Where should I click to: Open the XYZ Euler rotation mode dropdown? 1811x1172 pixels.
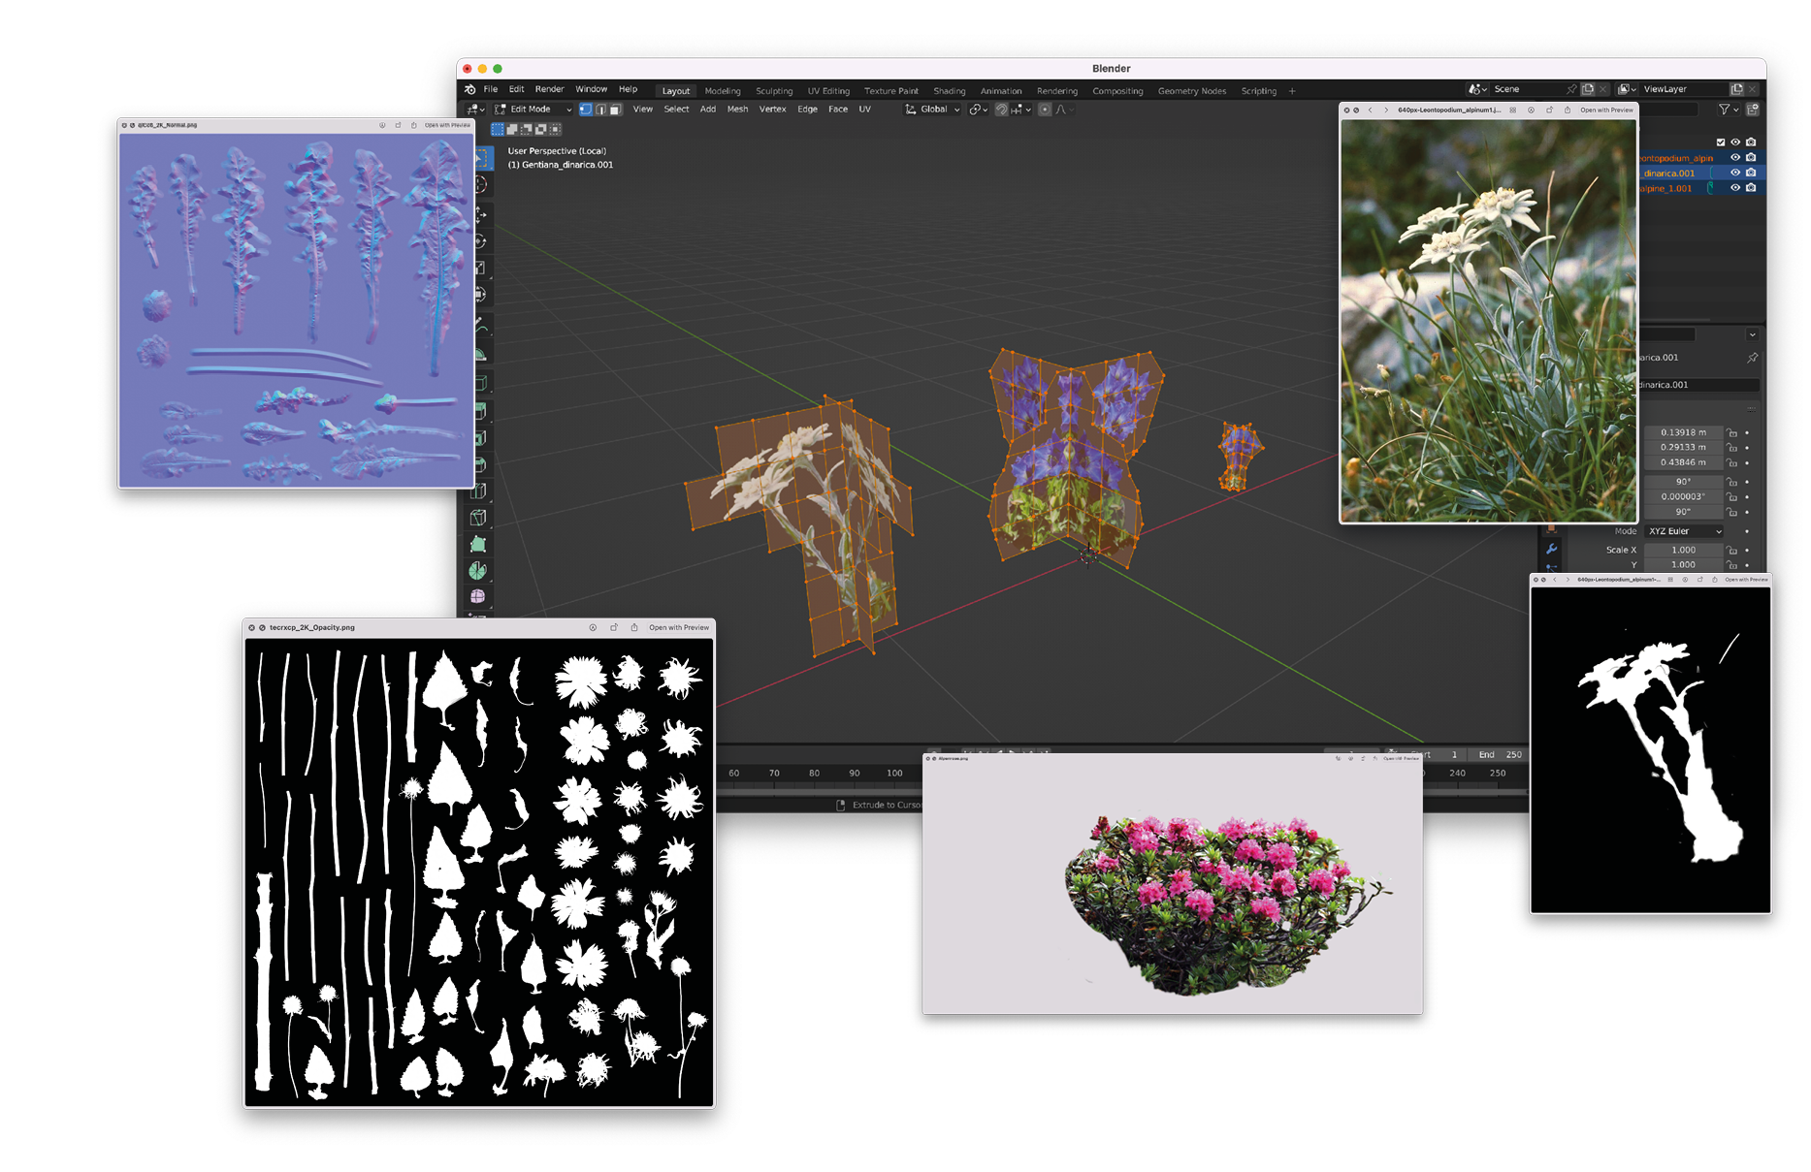click(x=1685, y=531)
